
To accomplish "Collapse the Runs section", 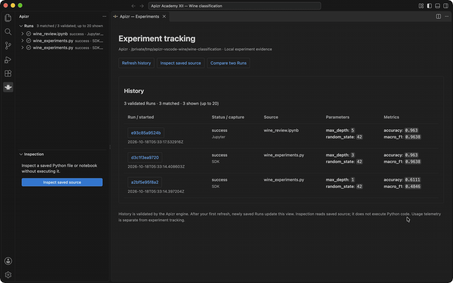I will click(21, 26).
